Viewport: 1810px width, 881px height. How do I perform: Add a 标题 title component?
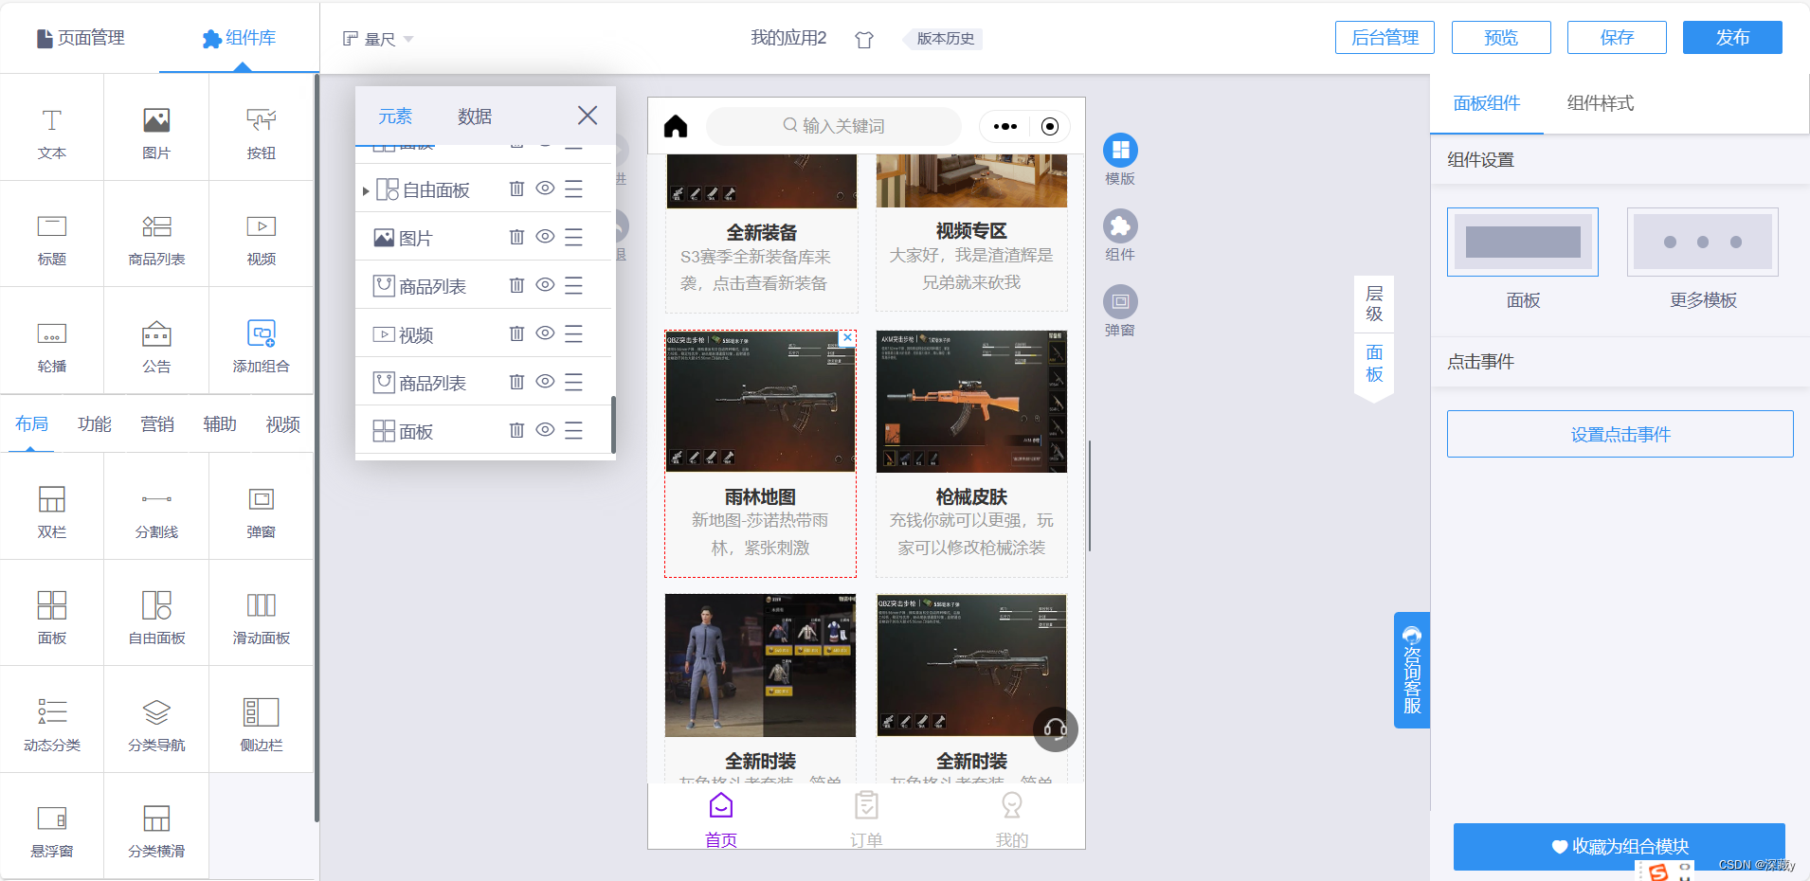coord(52,239)
